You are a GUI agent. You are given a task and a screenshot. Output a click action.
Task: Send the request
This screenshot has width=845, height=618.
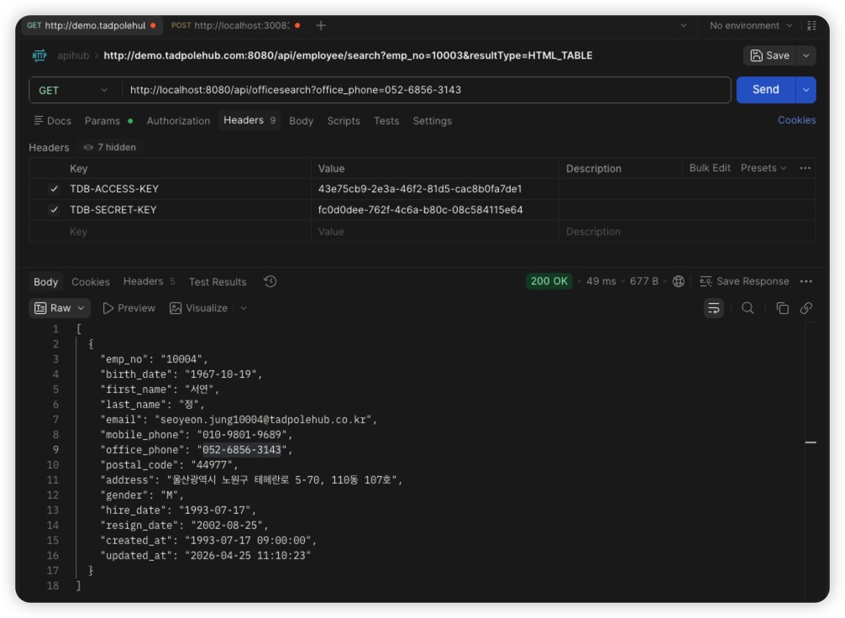click(x=766, y=90)
